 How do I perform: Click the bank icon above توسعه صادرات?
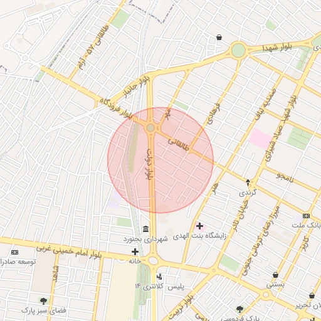[14, 253]
